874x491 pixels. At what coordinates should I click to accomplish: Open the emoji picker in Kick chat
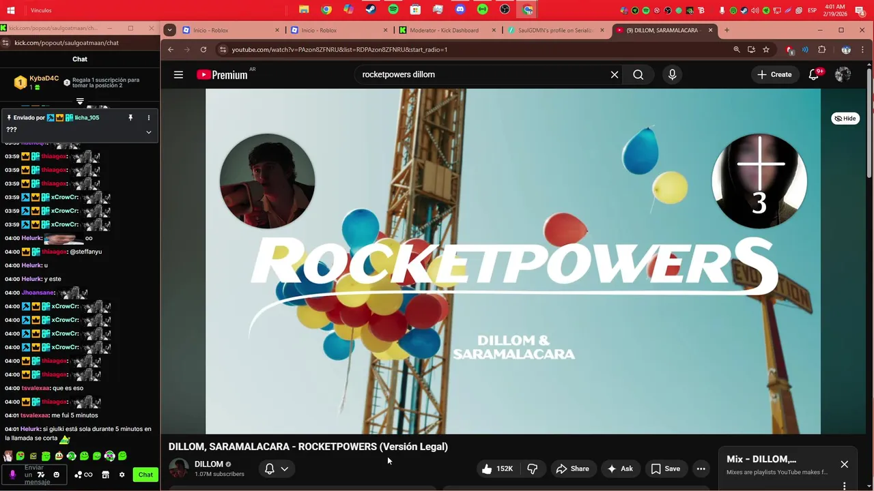pos(57,475)
